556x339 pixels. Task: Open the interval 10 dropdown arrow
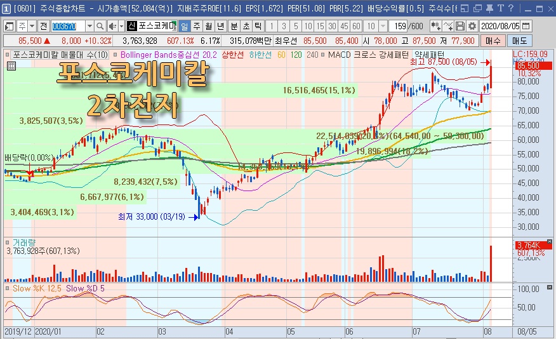(x=383, y=26)
